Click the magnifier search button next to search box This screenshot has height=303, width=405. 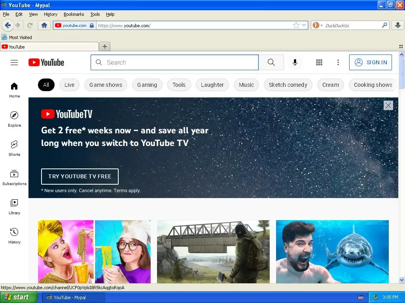tap(271, 62)
